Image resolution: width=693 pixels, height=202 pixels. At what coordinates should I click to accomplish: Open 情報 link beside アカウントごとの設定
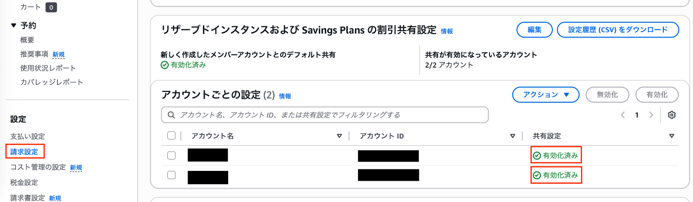(x=285, y=96)
